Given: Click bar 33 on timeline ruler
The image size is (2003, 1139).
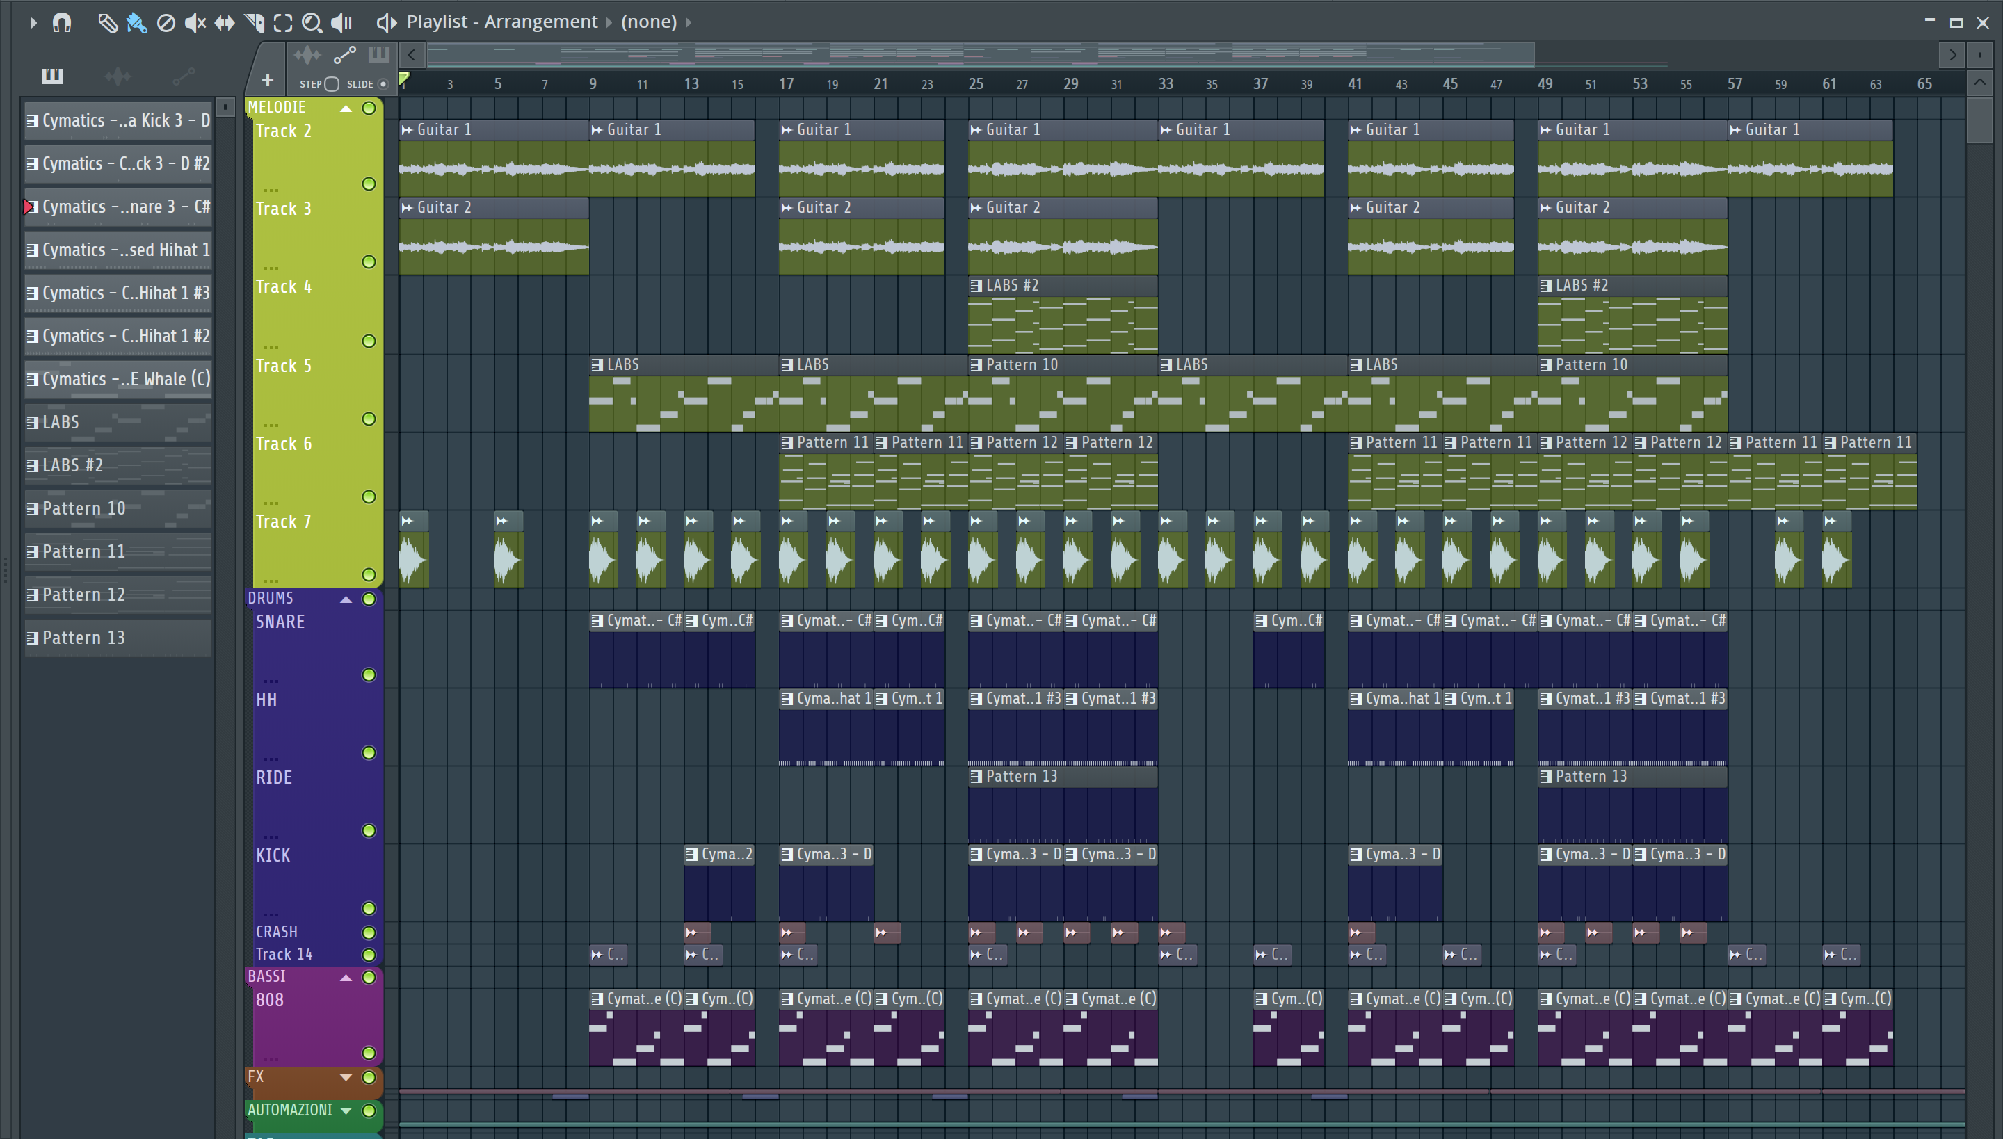Looking at the screenshot, I should coord(1165,83).
